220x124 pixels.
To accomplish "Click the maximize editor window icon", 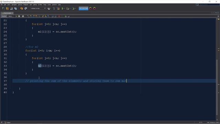I will pyautogui.click(x=218, y=13).
